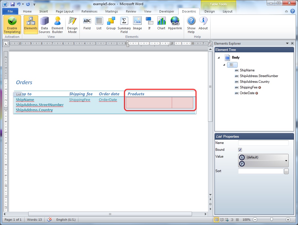Open the Data Sources panel

44,25
